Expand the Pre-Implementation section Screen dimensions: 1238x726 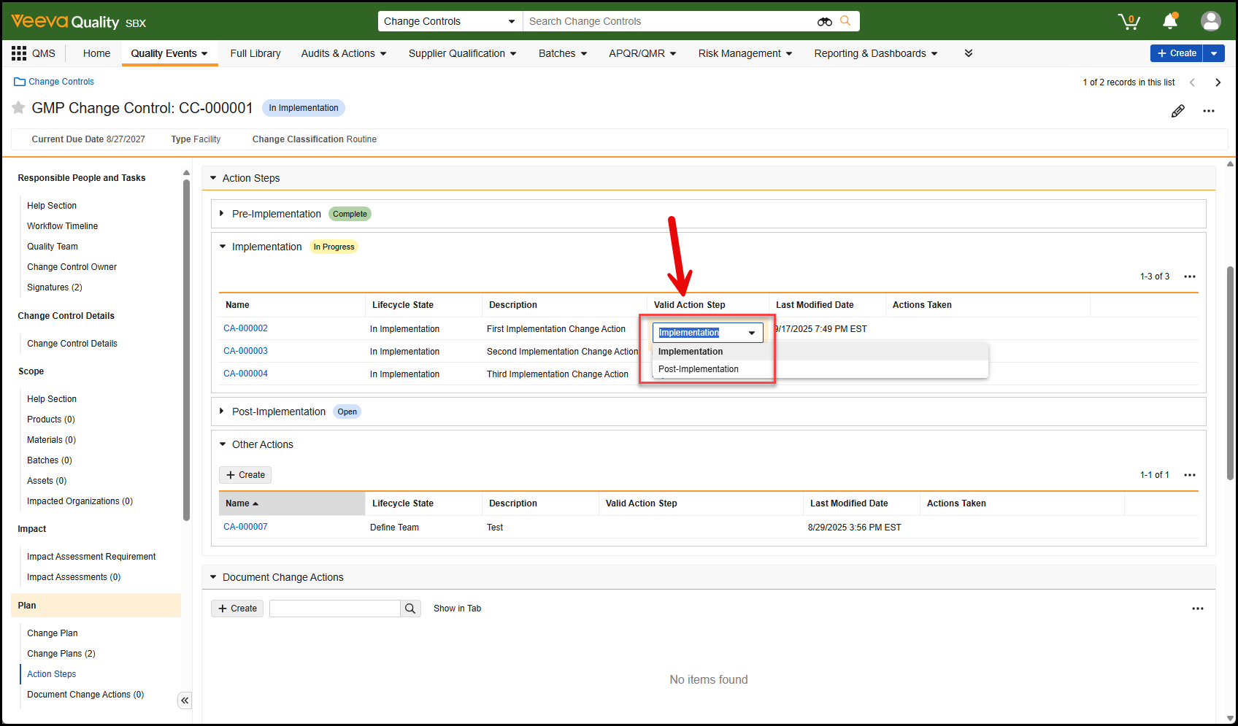(x=222, y=214)
